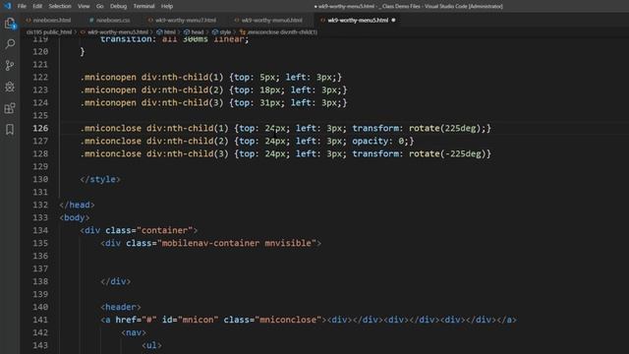Open the Go menu
This screenshot has height=354, width=629.
[x=99, y=6]
